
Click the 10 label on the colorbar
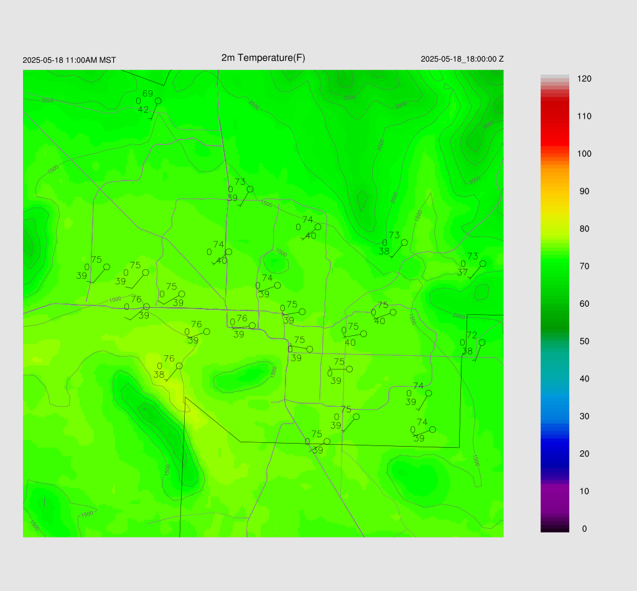click(x=584, y=491)
